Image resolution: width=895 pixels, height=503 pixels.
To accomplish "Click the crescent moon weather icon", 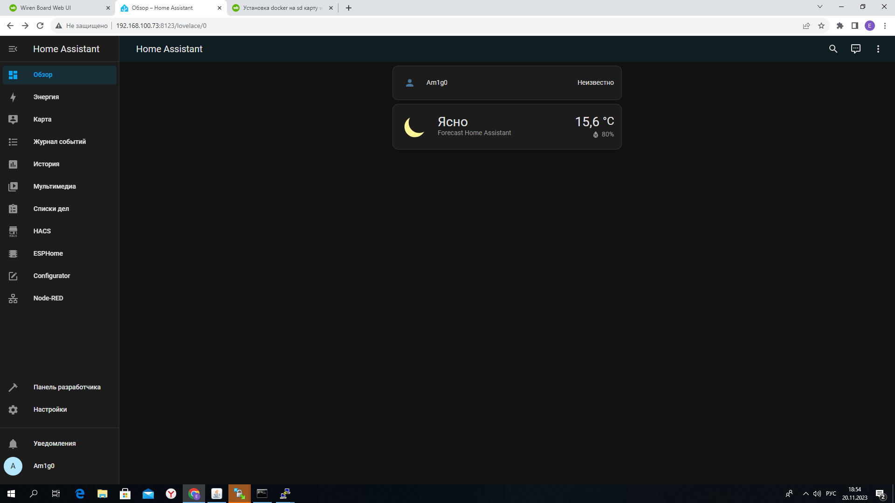I will (414, 127).
